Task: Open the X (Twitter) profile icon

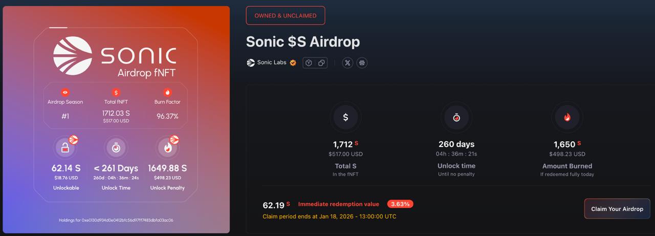Action: [x=347, y=63]
